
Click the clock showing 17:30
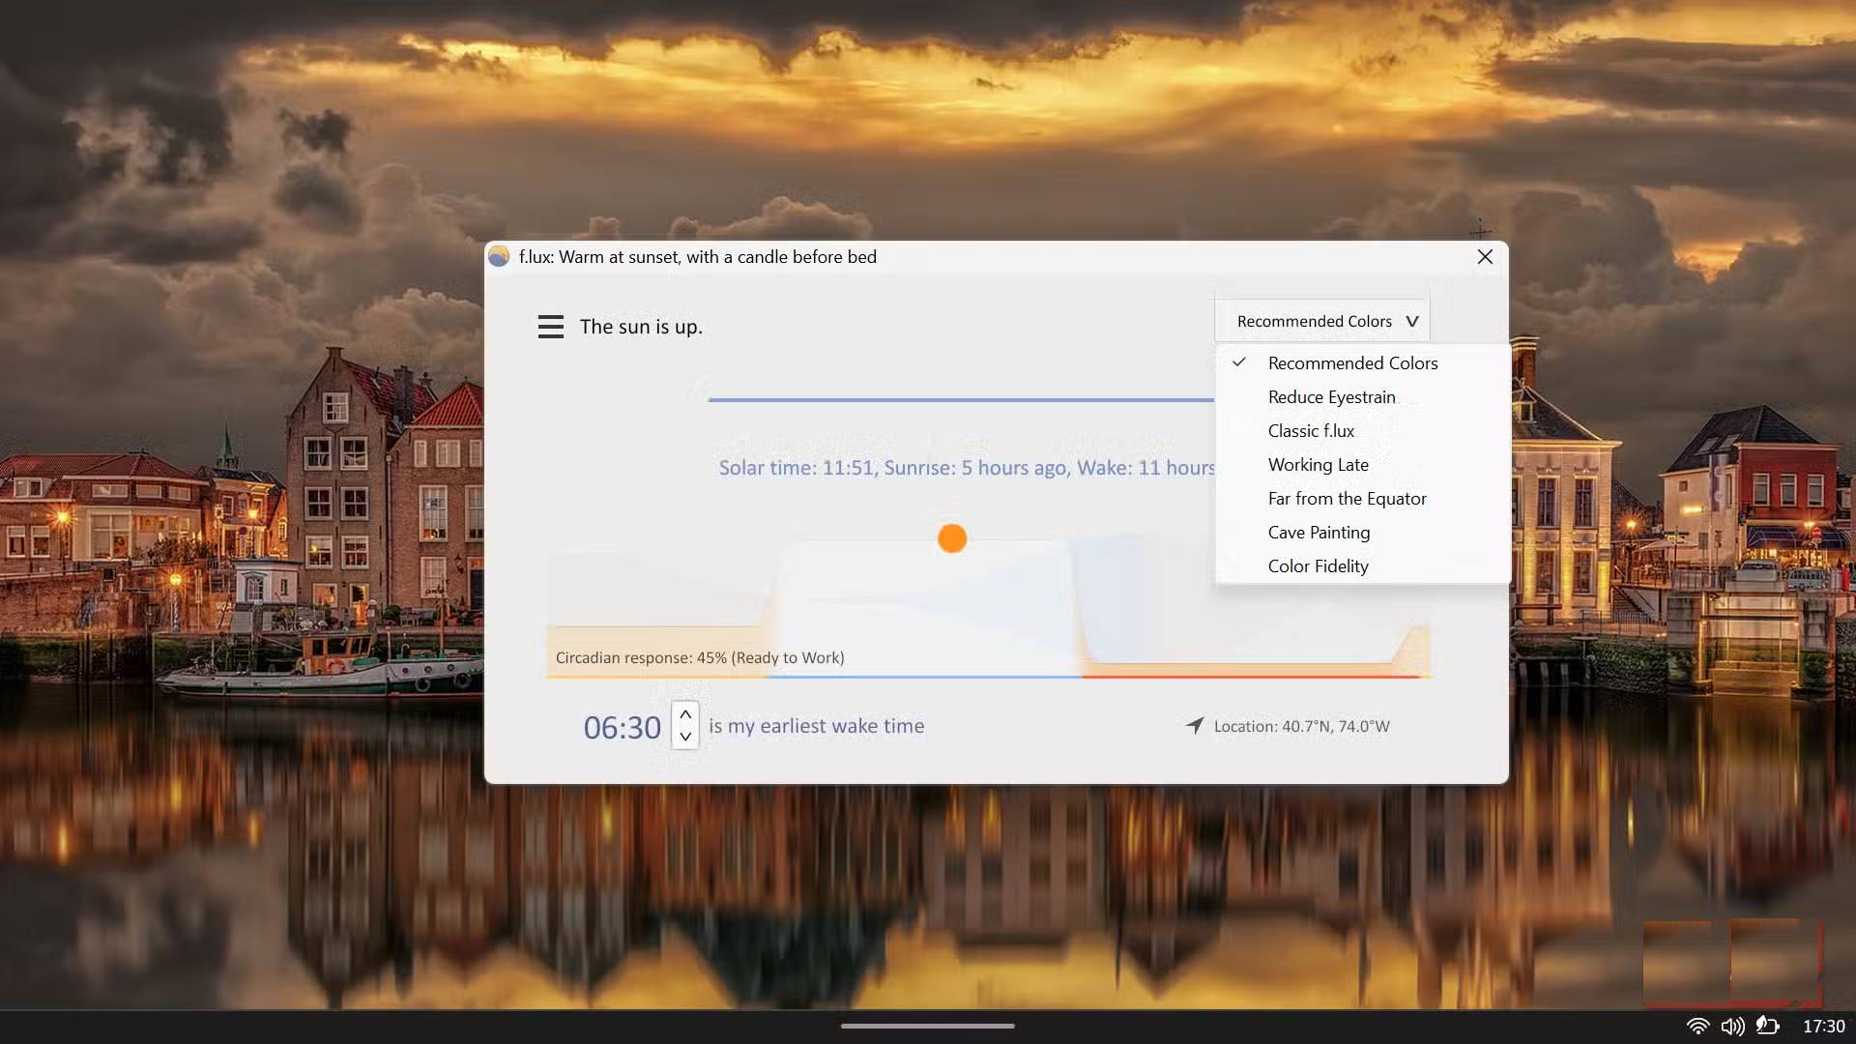[x=1823, y=1027]
